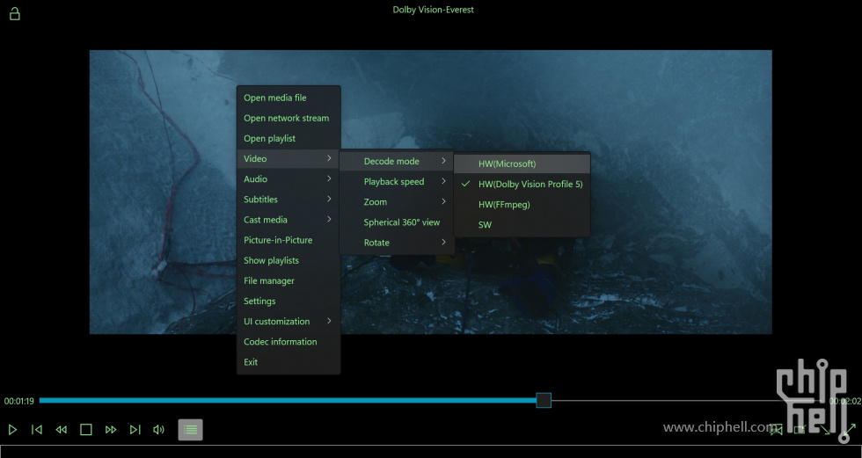
Task: Expand the UI customization submenu
Action: coord(289,321)
